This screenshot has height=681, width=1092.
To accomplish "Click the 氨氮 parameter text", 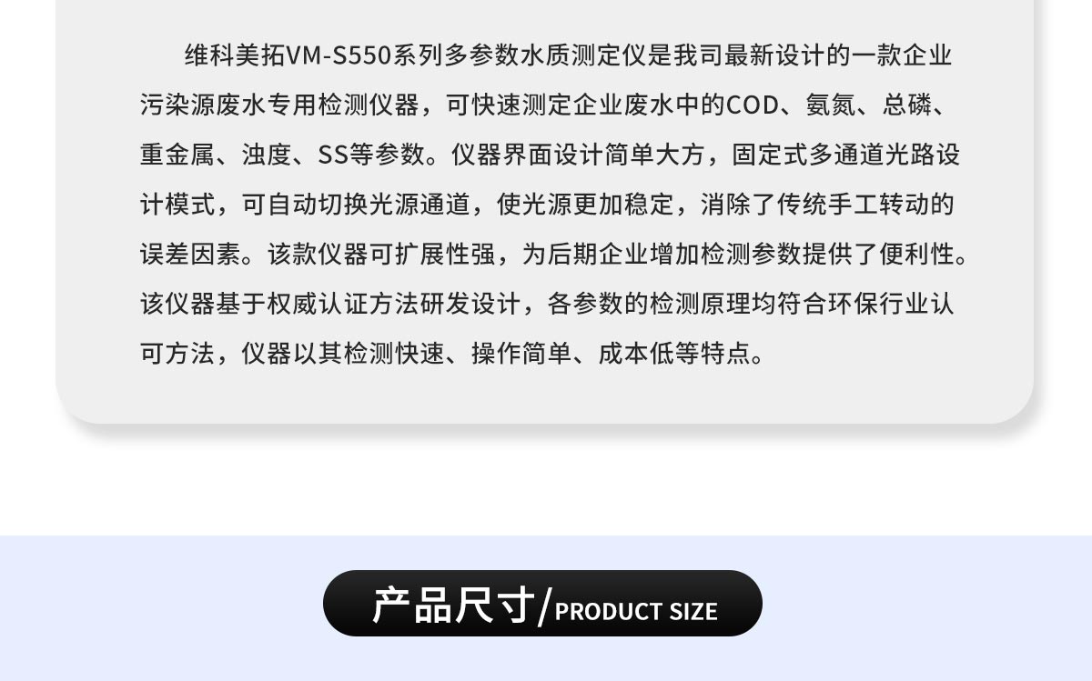I will (x=830, y=105).
